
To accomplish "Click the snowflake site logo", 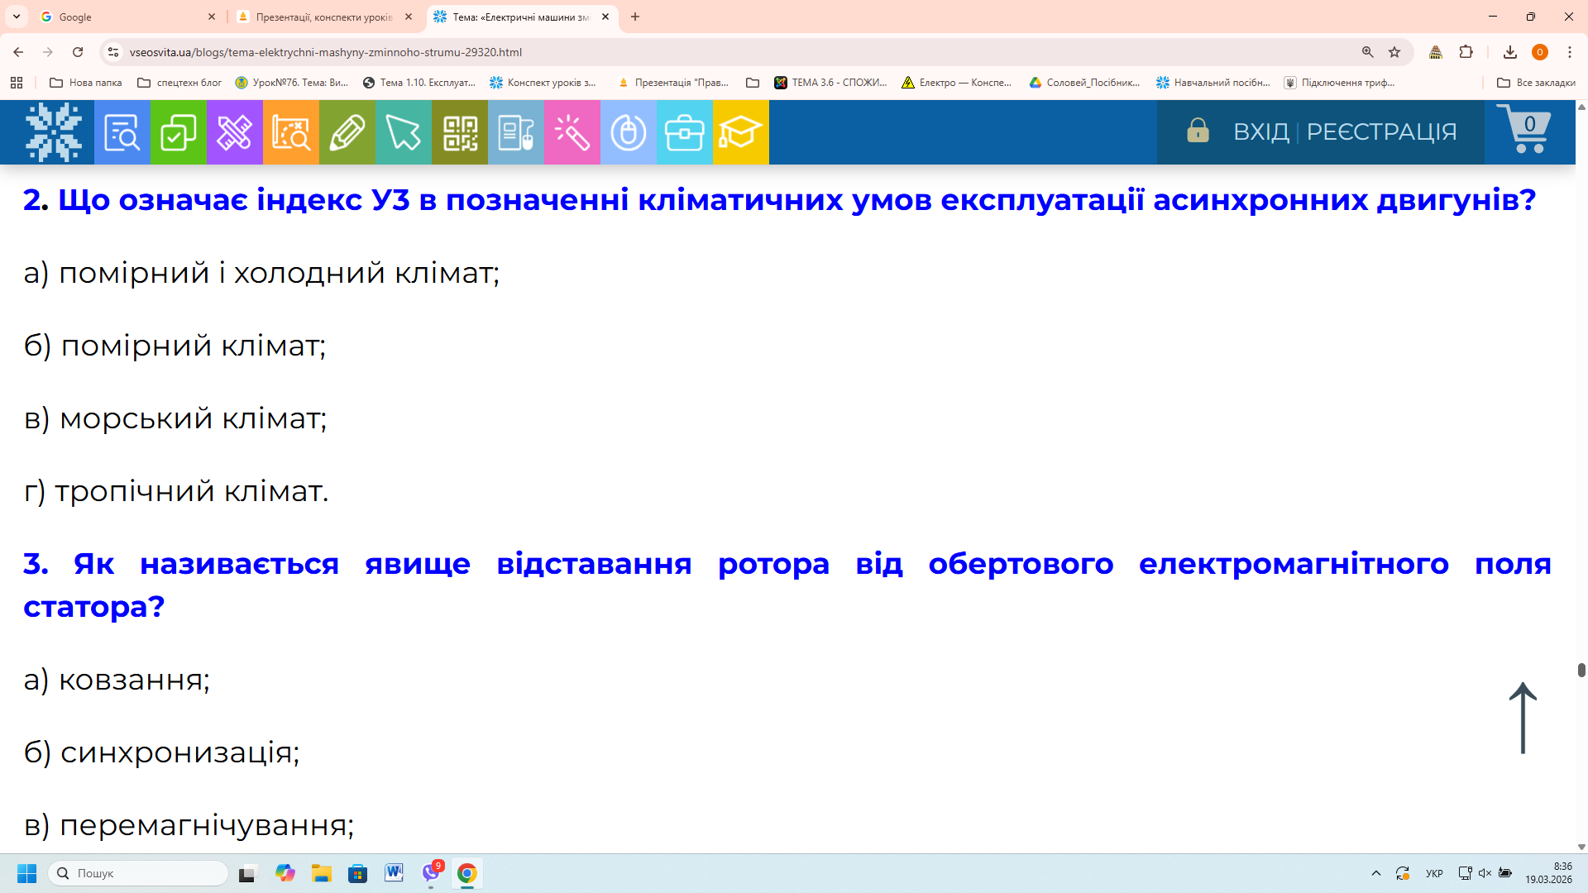I will coord(53,132).
